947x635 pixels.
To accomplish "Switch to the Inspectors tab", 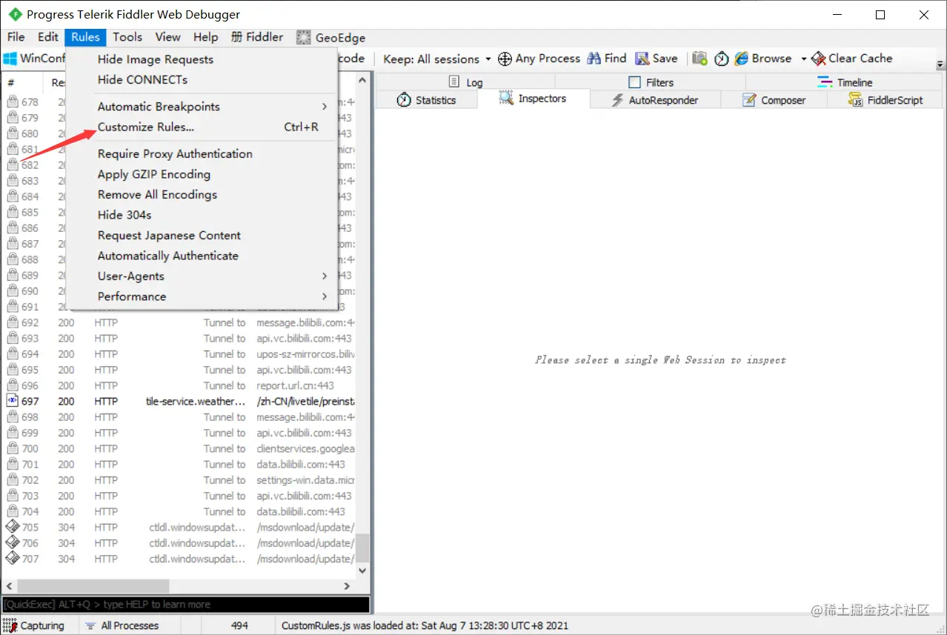I will coord(533,99).
